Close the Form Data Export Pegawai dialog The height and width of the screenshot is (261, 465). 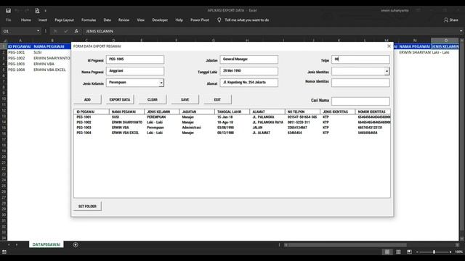[389, 46]
